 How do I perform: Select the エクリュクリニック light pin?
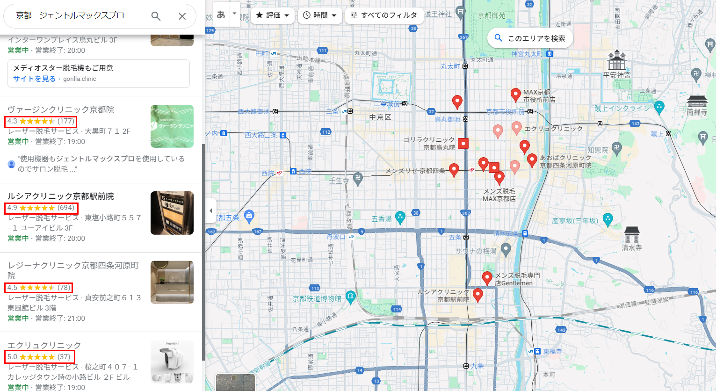click(x=516, y=128)
